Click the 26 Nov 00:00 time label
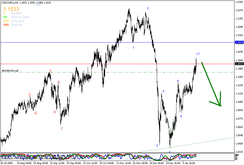This screenshot has width=244, height=165. tap(140, 163)
